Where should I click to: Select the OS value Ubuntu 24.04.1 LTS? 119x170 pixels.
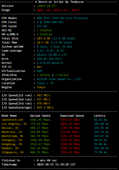[x=52, y=55]
